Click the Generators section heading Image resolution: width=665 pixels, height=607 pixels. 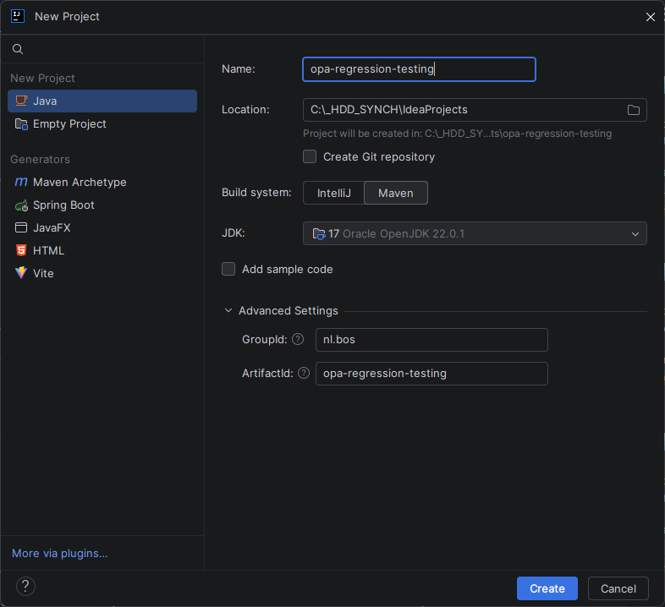(x=40, y=160)
